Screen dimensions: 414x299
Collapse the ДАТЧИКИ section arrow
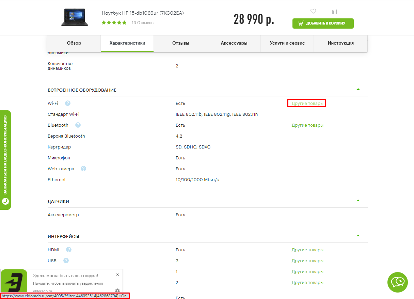point(358,201)
